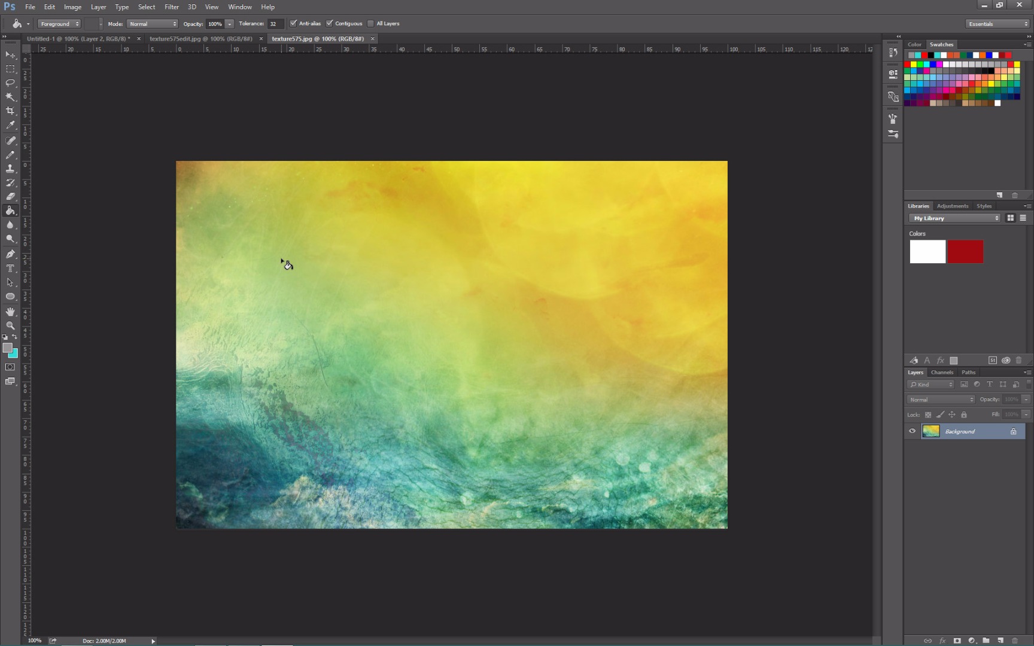
Task: Pick the white library color swatch
Action: point(927,252)
